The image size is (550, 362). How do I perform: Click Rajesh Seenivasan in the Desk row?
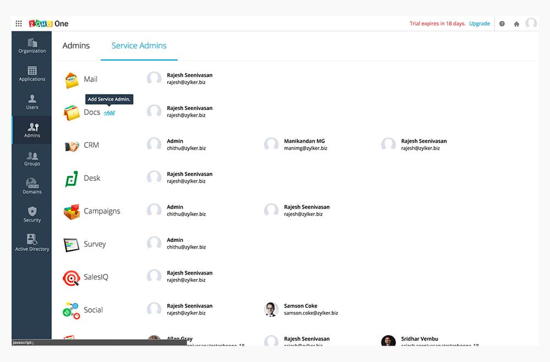click(x=190, y=174)
